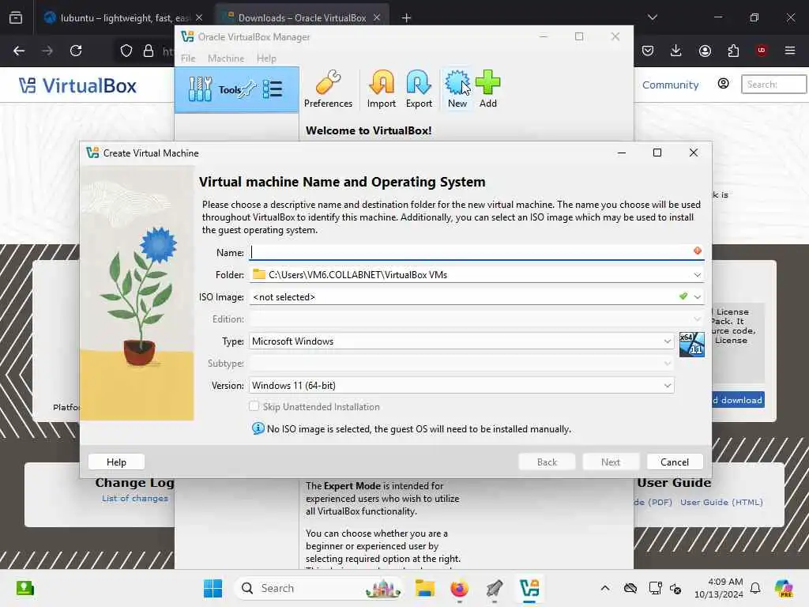The width and height of the screenshot is (809, 607).
Task: Open the User Guide (HTML) link
Action: pyautogui.click(x=721, y=502)
